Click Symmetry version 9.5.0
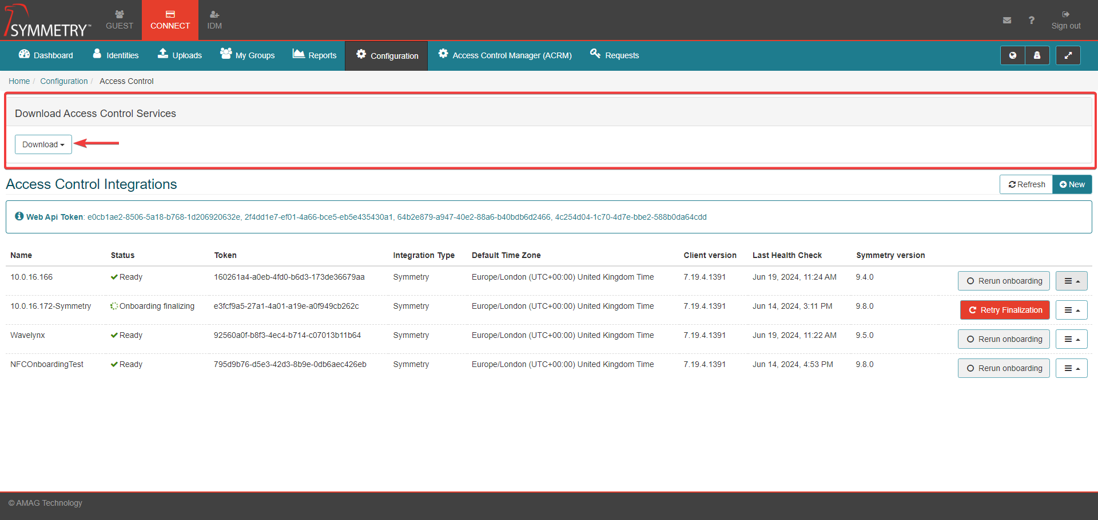Viewport: 1098px width, 520px height. coord(865,335)
